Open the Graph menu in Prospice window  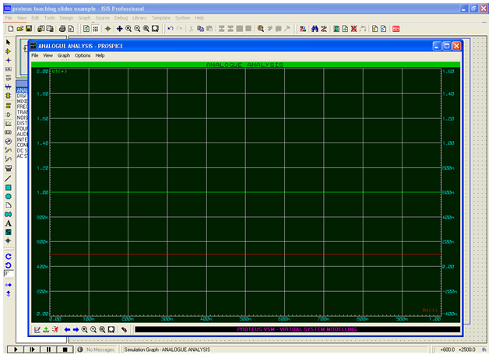63,56
